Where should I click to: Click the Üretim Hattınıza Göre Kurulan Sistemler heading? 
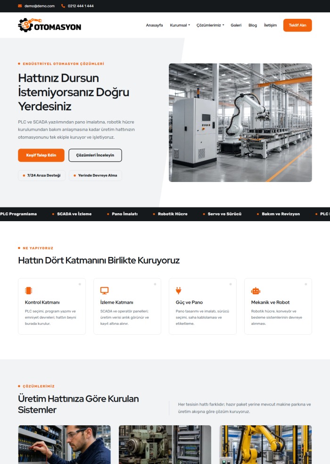[x=78, y=404]
